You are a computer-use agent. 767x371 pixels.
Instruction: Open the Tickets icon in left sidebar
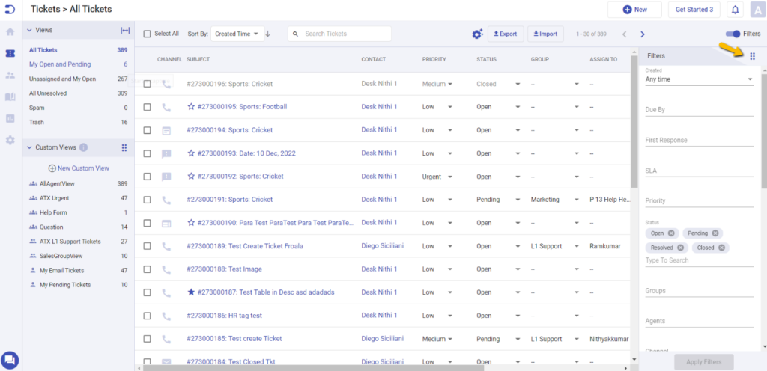pos(10,53)
